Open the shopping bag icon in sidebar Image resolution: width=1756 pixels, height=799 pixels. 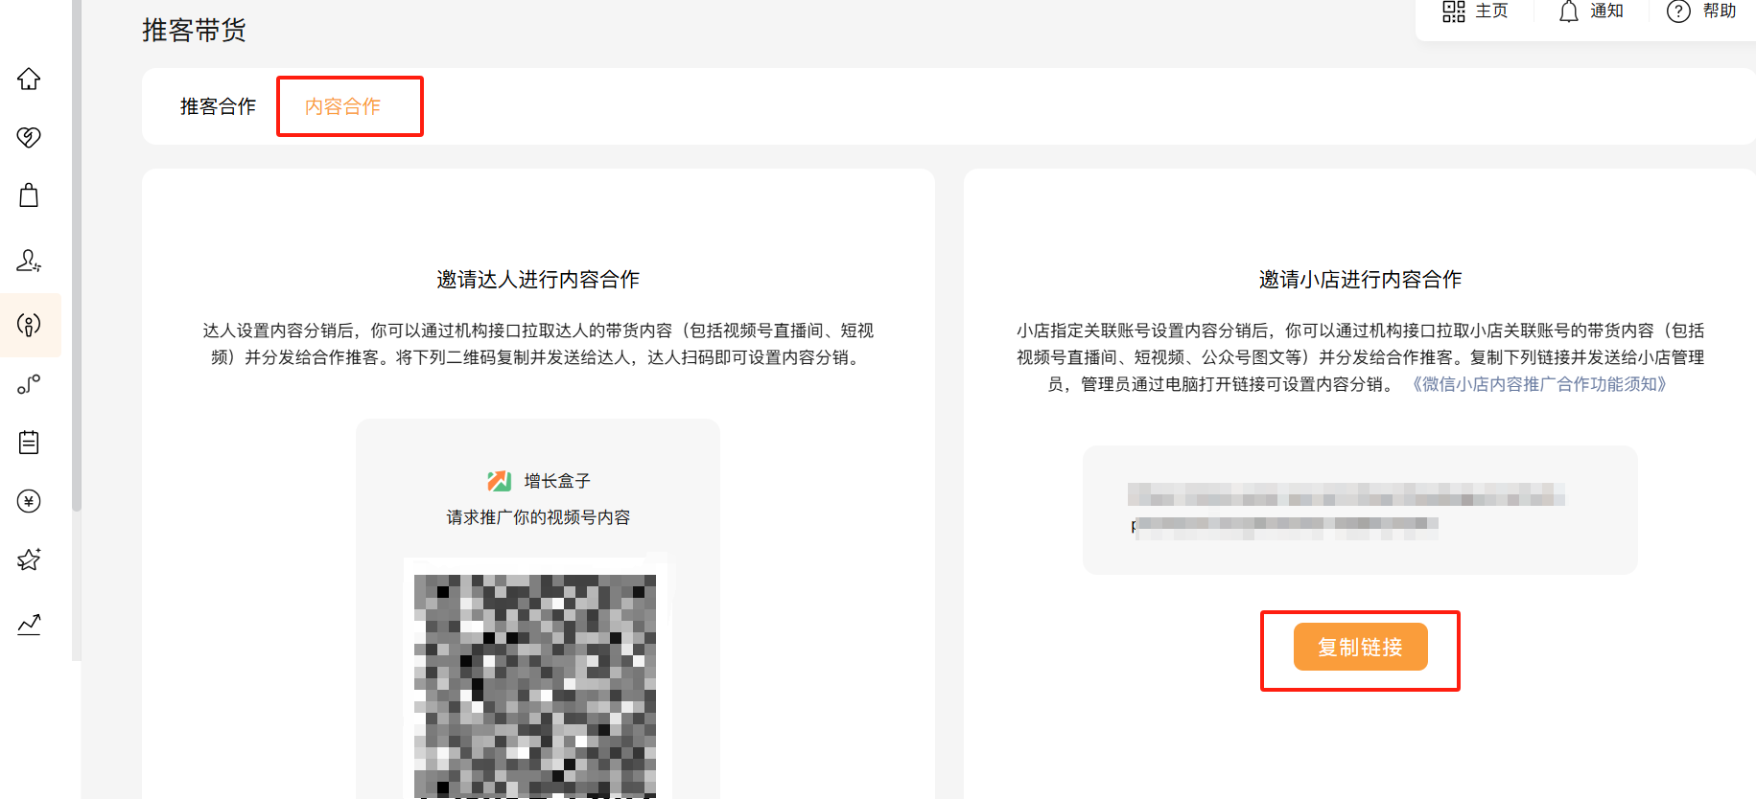(x=29, y=195)
